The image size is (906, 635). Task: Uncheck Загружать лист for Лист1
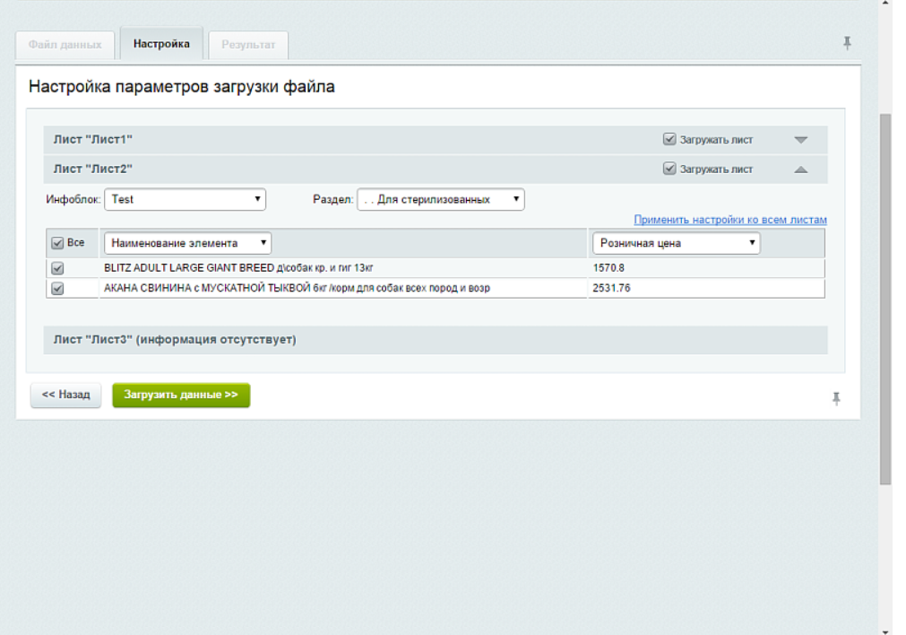pyautogui.click(x=669, y=140)
